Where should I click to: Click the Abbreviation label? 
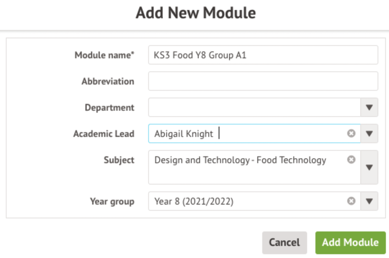tap(108, 81)
